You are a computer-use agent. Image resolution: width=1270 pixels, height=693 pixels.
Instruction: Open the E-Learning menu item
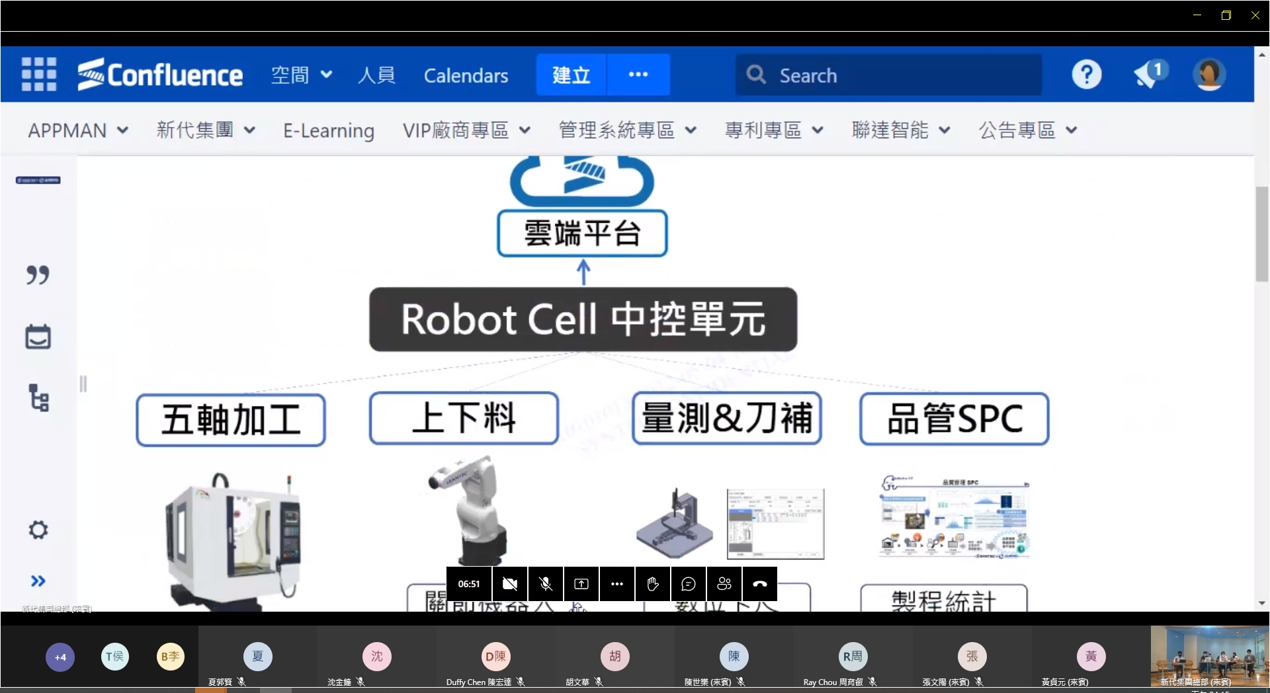point(329,130)
